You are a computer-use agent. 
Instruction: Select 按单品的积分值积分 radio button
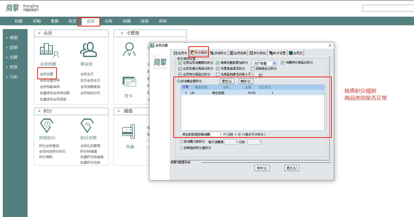182,148
